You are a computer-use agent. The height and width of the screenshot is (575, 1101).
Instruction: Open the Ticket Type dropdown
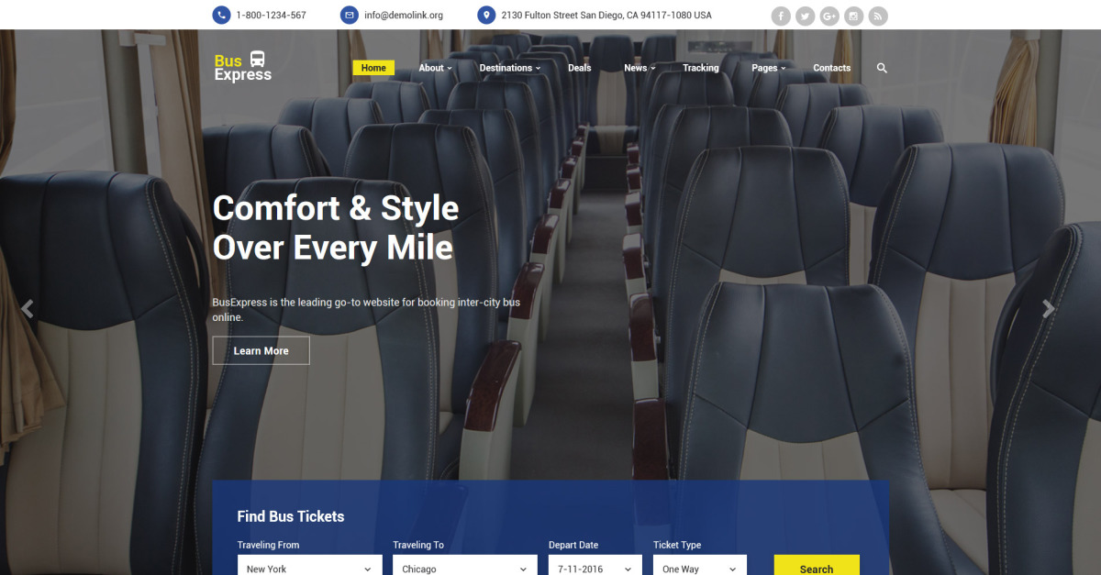tap(699, 568)
